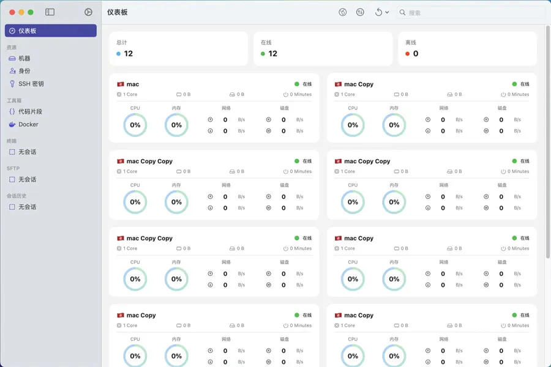The image size is (551, 367).
Task: Click the 总计 summary card
Action: (178, 48)
